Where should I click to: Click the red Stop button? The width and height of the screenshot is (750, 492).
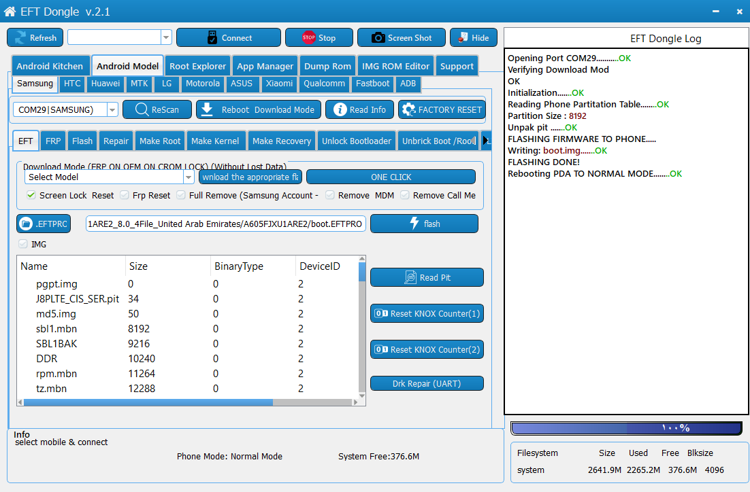319,38
